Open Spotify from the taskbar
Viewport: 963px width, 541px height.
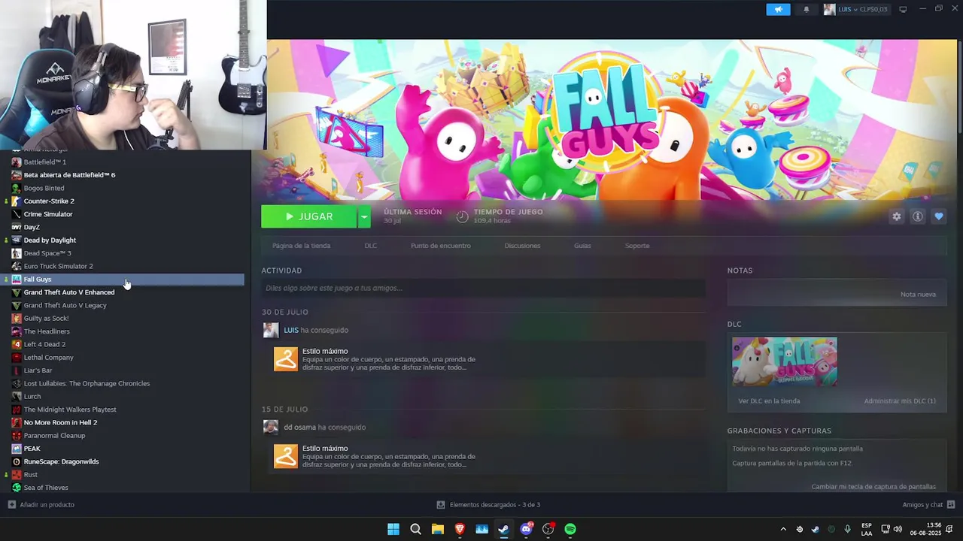570,529
